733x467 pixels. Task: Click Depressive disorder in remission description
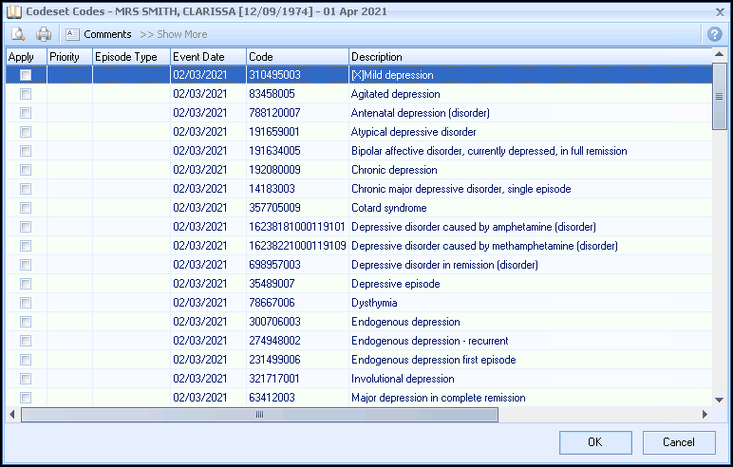pyautogui.click(x=444, y=265)
